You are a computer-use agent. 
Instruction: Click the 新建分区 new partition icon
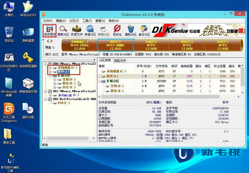[104, 31]
